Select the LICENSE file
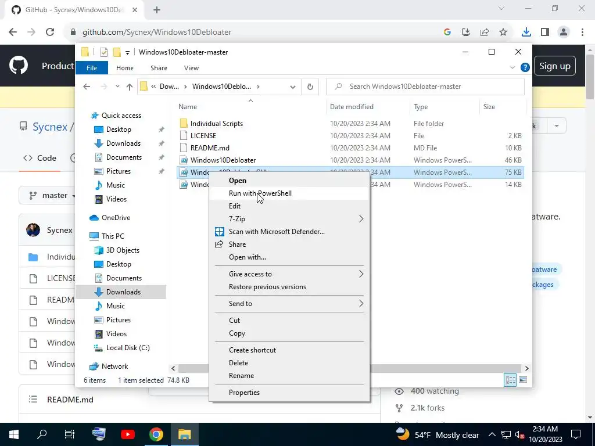This screenshot has height=446, width=595. pos(203,136)
